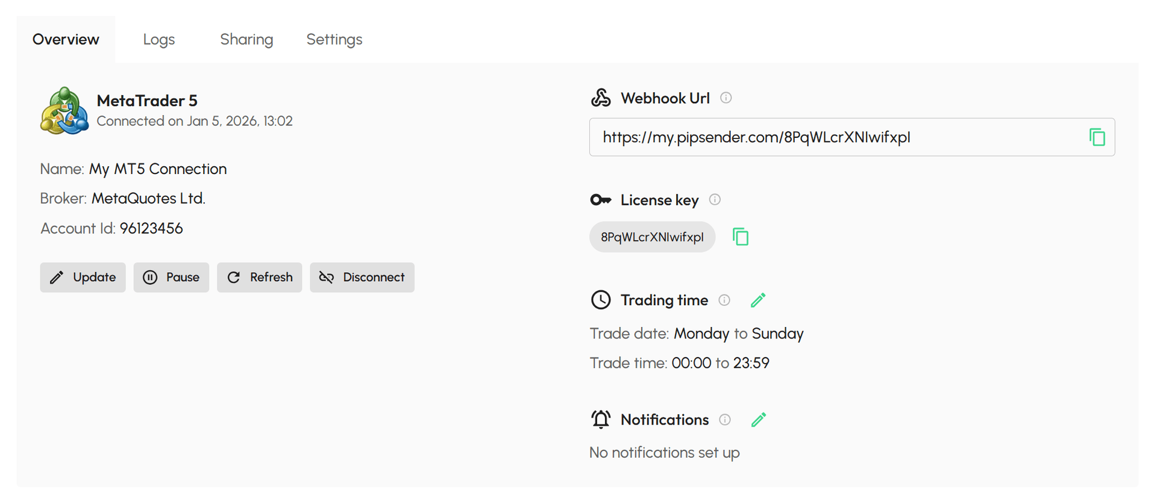Image resolution: width=1157 pixels, height=501 pixels.
Task: Disconnect the MetaTrader account
Action: click(362, 278)
